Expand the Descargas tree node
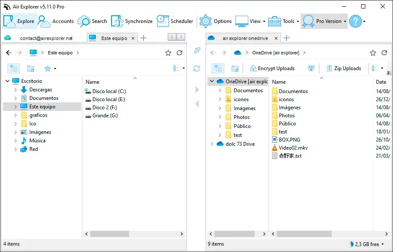 (15, 90)
